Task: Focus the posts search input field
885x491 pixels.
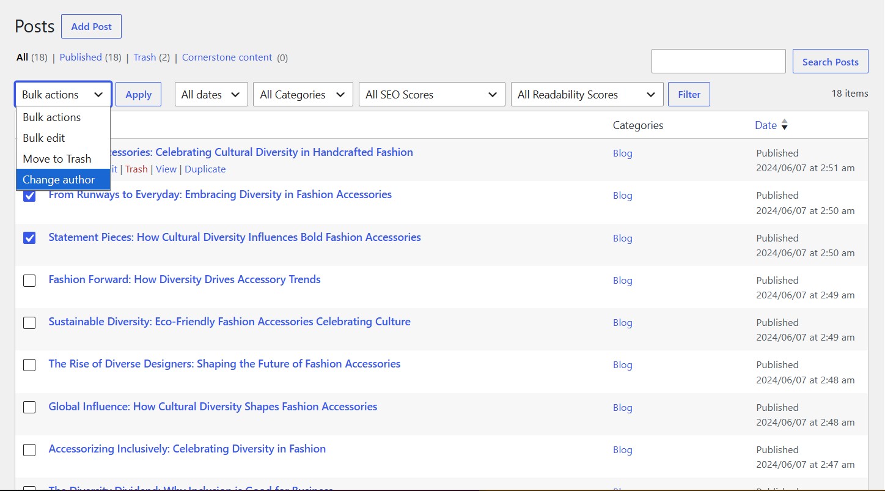Action: click(719, 61)
